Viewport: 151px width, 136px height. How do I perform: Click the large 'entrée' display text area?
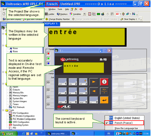pos(87,37)
